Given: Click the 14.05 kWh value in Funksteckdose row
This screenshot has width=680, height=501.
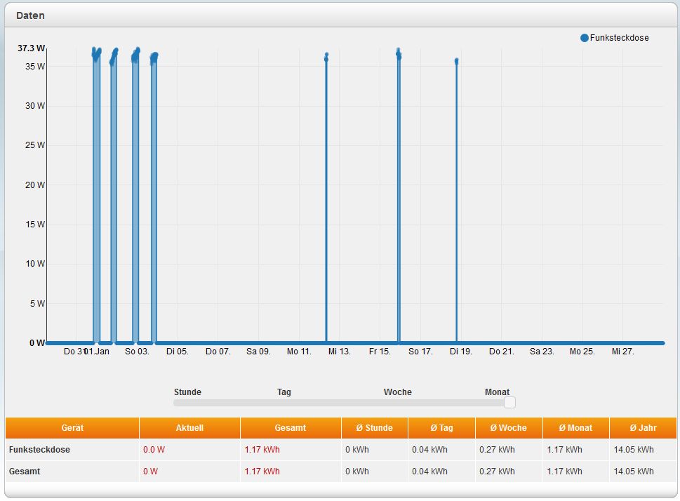Looking at the screenshot, I should tap(633, 450).
